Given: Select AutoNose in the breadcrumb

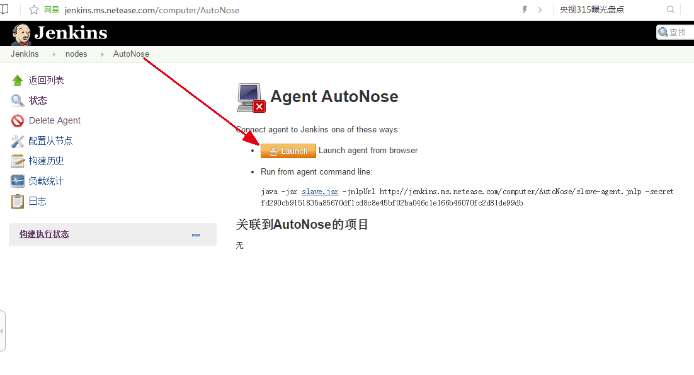Looking at the screenshot, I should point(131,54).
